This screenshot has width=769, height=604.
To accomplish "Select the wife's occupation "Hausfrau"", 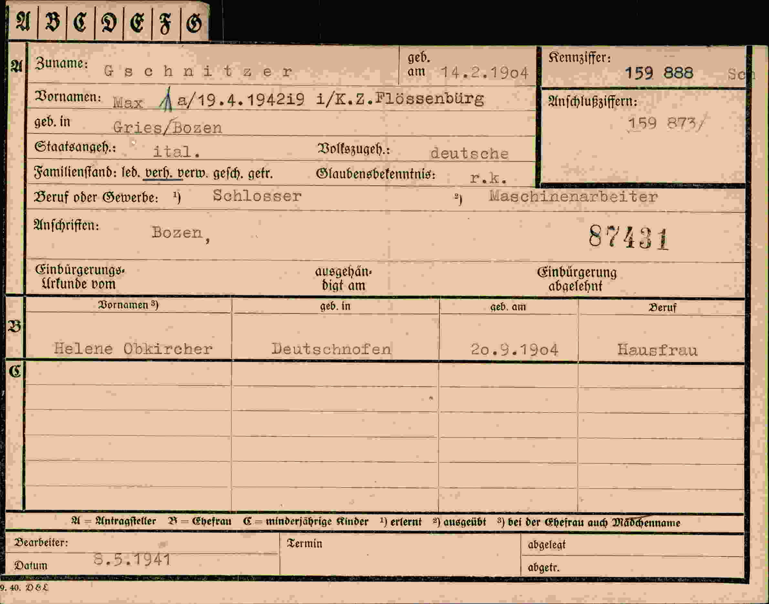I will point(657,350).
